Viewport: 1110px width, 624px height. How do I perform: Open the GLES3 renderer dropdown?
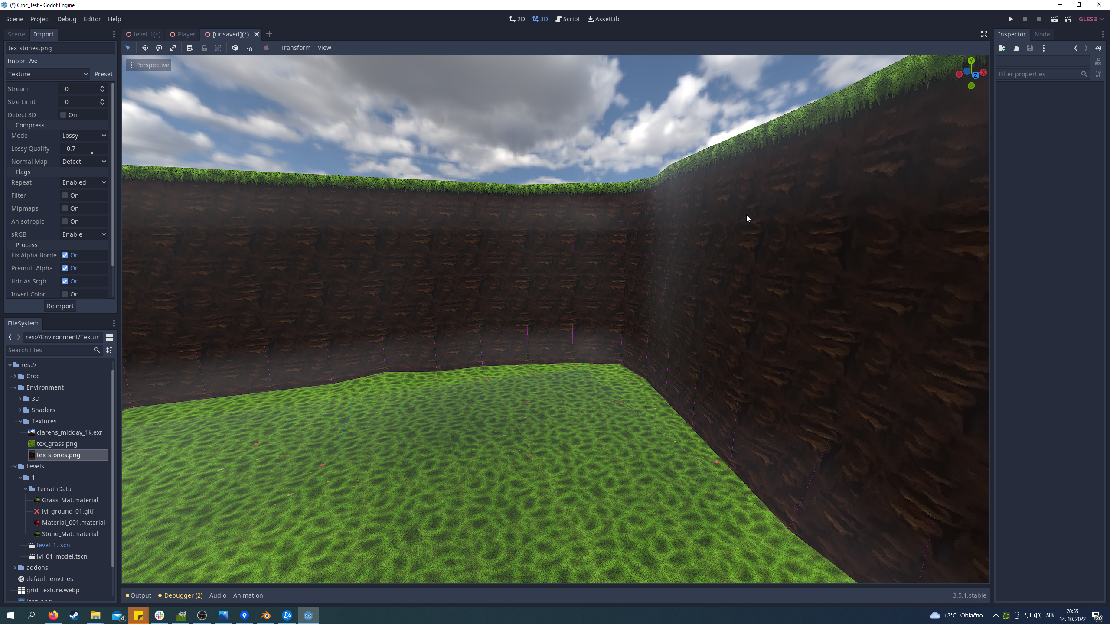click(x=1091, y=19)
